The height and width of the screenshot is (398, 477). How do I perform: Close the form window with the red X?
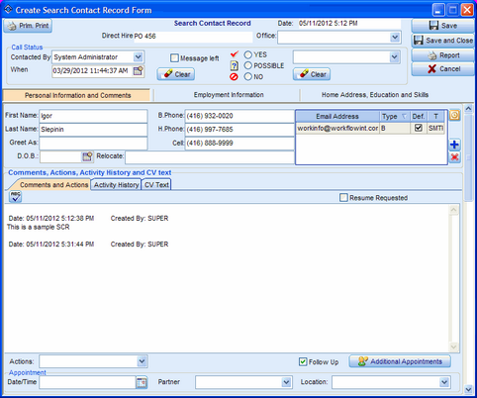pos(467,10)
